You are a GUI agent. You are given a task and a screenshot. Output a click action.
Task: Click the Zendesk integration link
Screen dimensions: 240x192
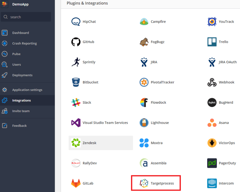coord(89,143)
